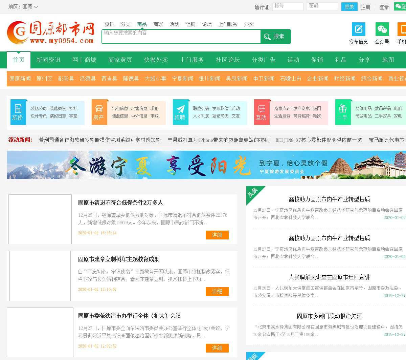
Task: Click the search text input field
Action: point(181,37)
